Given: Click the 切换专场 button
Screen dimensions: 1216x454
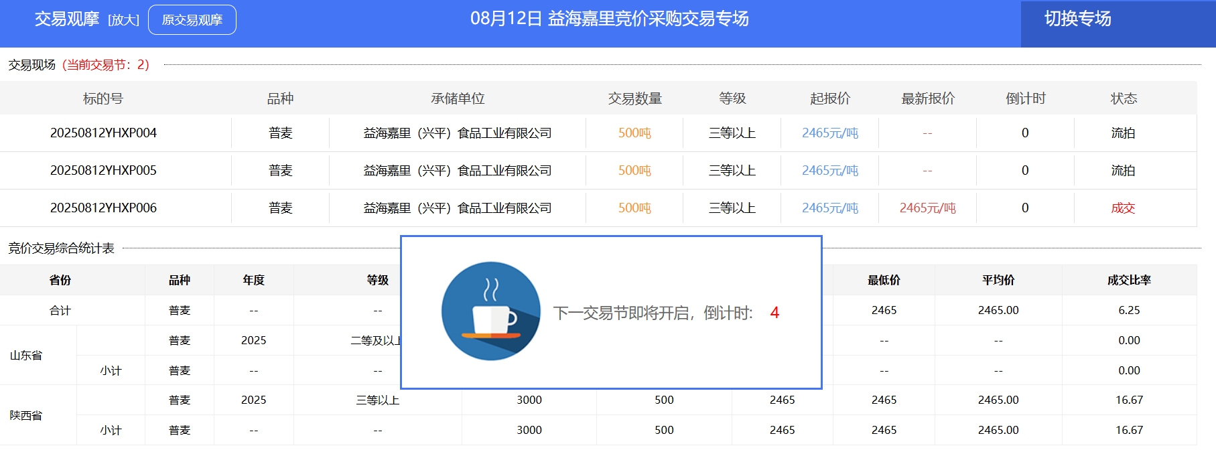Looking at the screenshot, I should [x=1078, y=19].
